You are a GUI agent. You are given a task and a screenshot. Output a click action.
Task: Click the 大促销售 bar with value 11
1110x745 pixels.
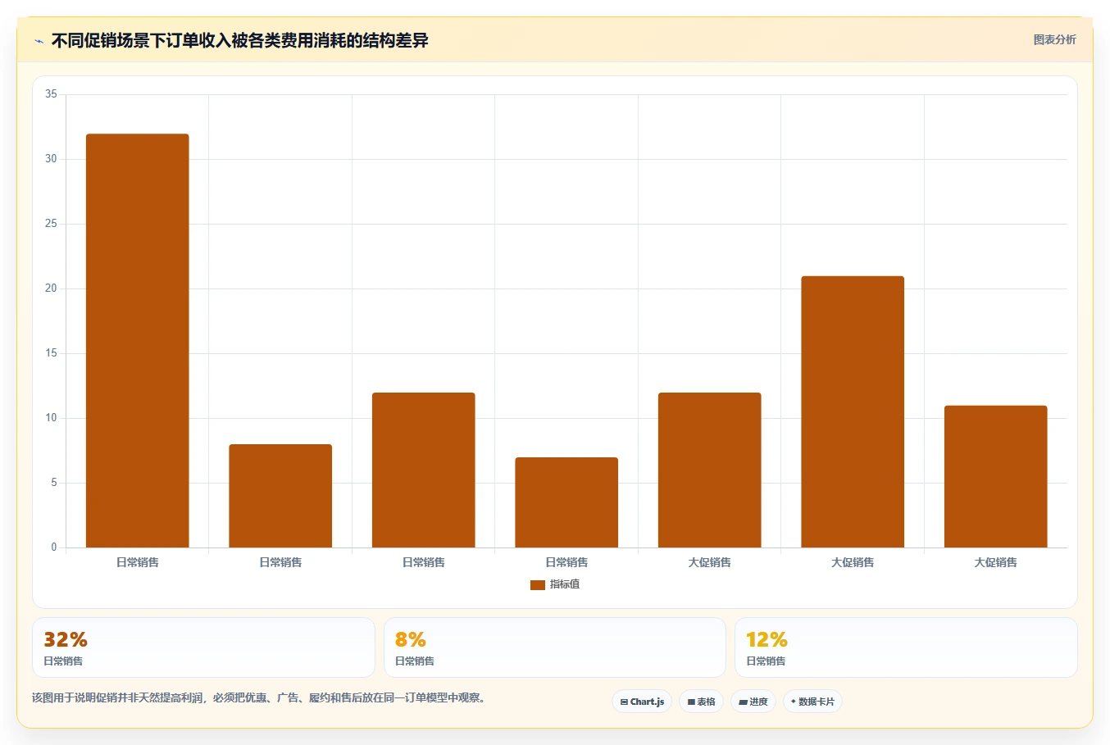[x=995, y=476]
